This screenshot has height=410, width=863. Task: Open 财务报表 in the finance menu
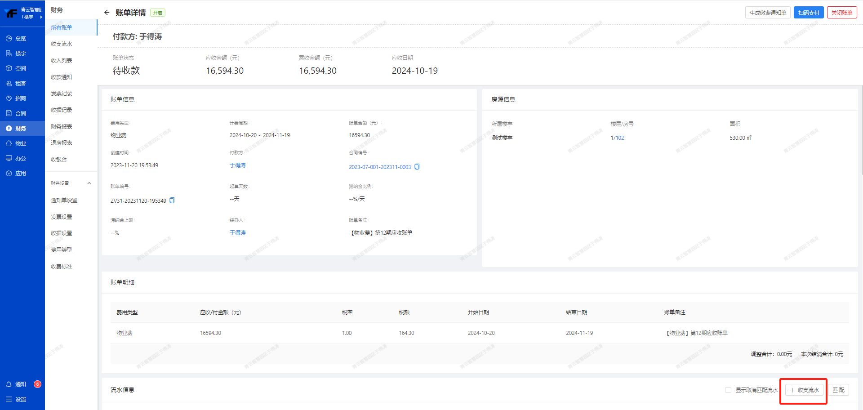coord(62,127)
